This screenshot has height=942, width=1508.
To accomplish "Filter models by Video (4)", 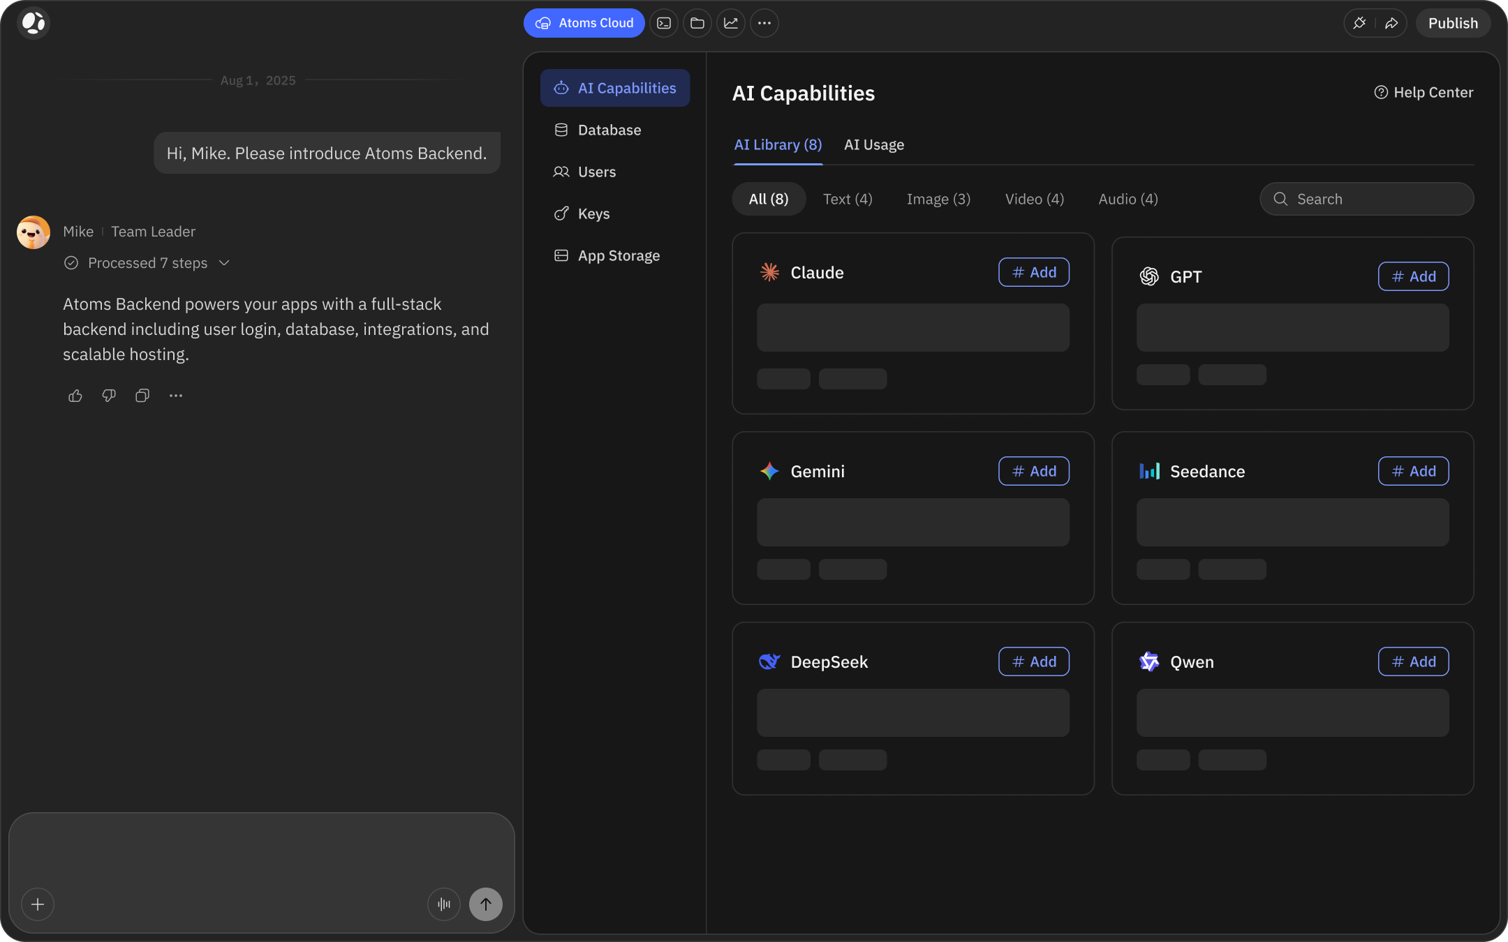I will [1035, 199].
